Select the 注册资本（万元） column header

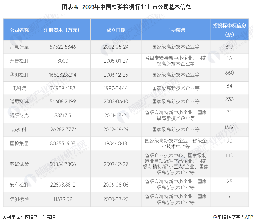point(63,30)
